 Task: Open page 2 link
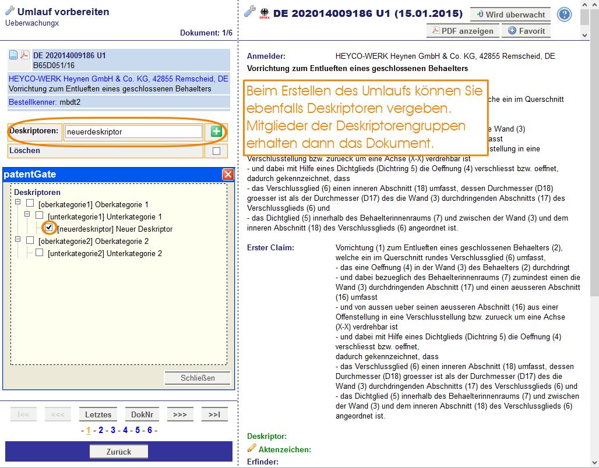(x=101, y=430)
